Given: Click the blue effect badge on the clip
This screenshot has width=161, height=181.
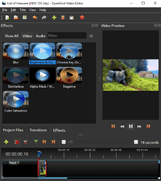Looking at the screenshot, I should 45,163.
